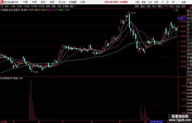Click the 叠加 overlay button

(143, 6)
